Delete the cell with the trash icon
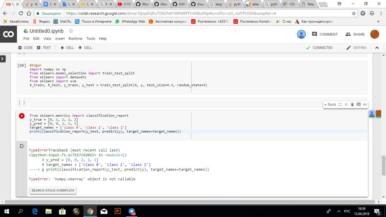Image resolution: width=386 pixels, height=217 pixels. pos(352,104)
